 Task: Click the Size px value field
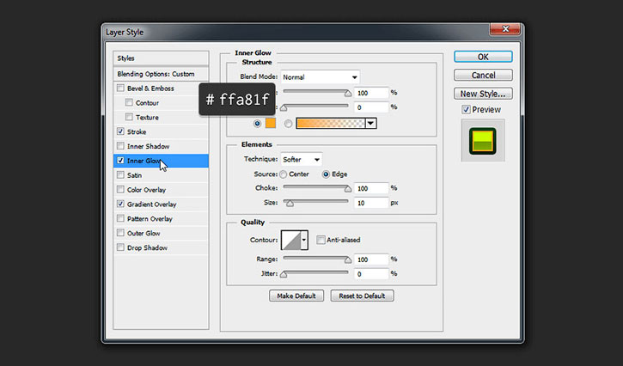point(371,203)
